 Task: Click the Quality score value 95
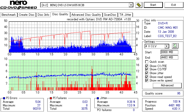pyautogui.click(x=179, y=93)
